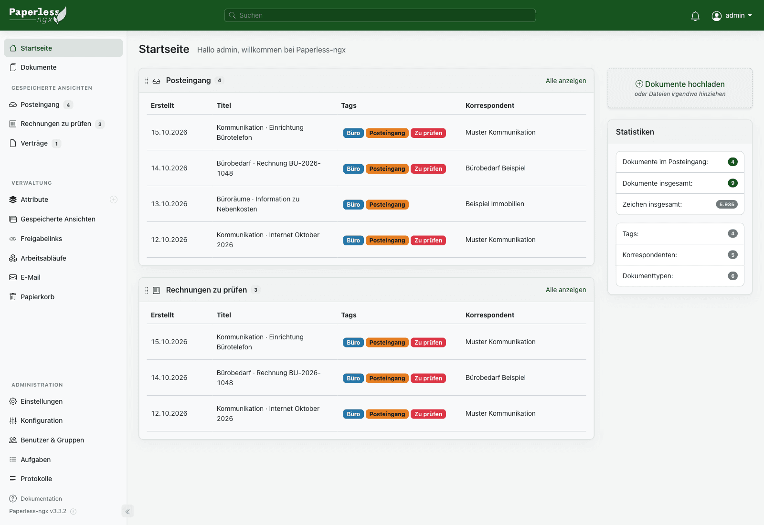Collapse the sidebar with chevron button
The width and height of the screenshot is (764, 525).
coord(127,512)
